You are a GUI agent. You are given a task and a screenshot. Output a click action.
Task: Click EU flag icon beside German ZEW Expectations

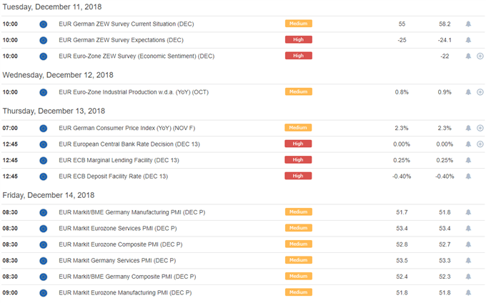click(x=44, y=40)
